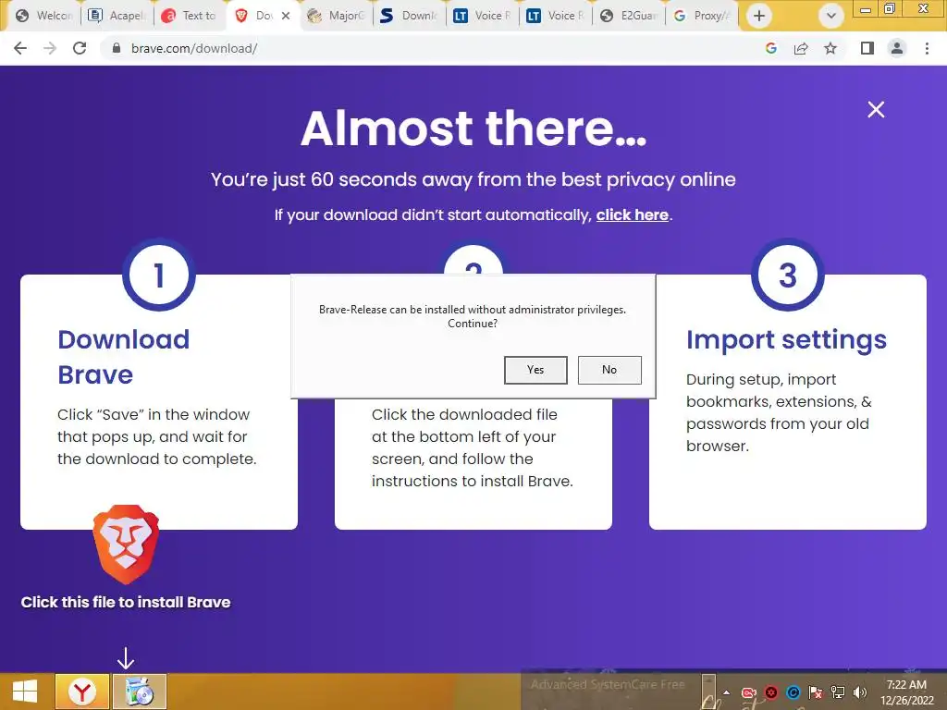
Task: Toggle the browser side panel
Action: (867, 48)
